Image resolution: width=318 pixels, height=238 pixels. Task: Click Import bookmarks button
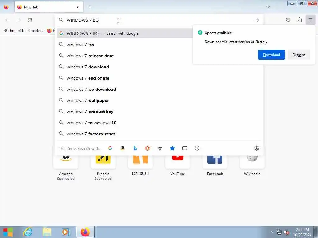[x=24, y=31]
